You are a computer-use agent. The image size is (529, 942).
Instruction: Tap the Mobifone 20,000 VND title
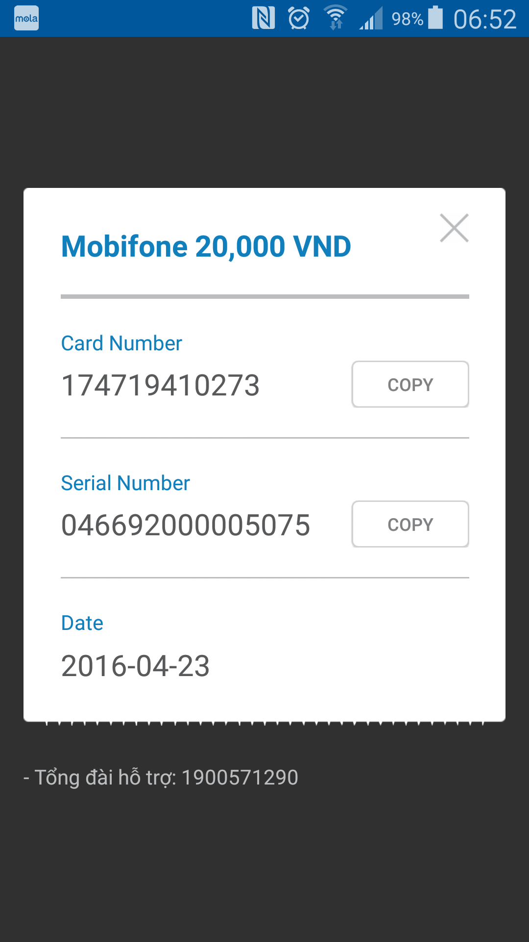pos(206,246)
